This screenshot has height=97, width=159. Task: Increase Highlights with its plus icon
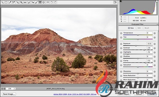click(154, 52)
